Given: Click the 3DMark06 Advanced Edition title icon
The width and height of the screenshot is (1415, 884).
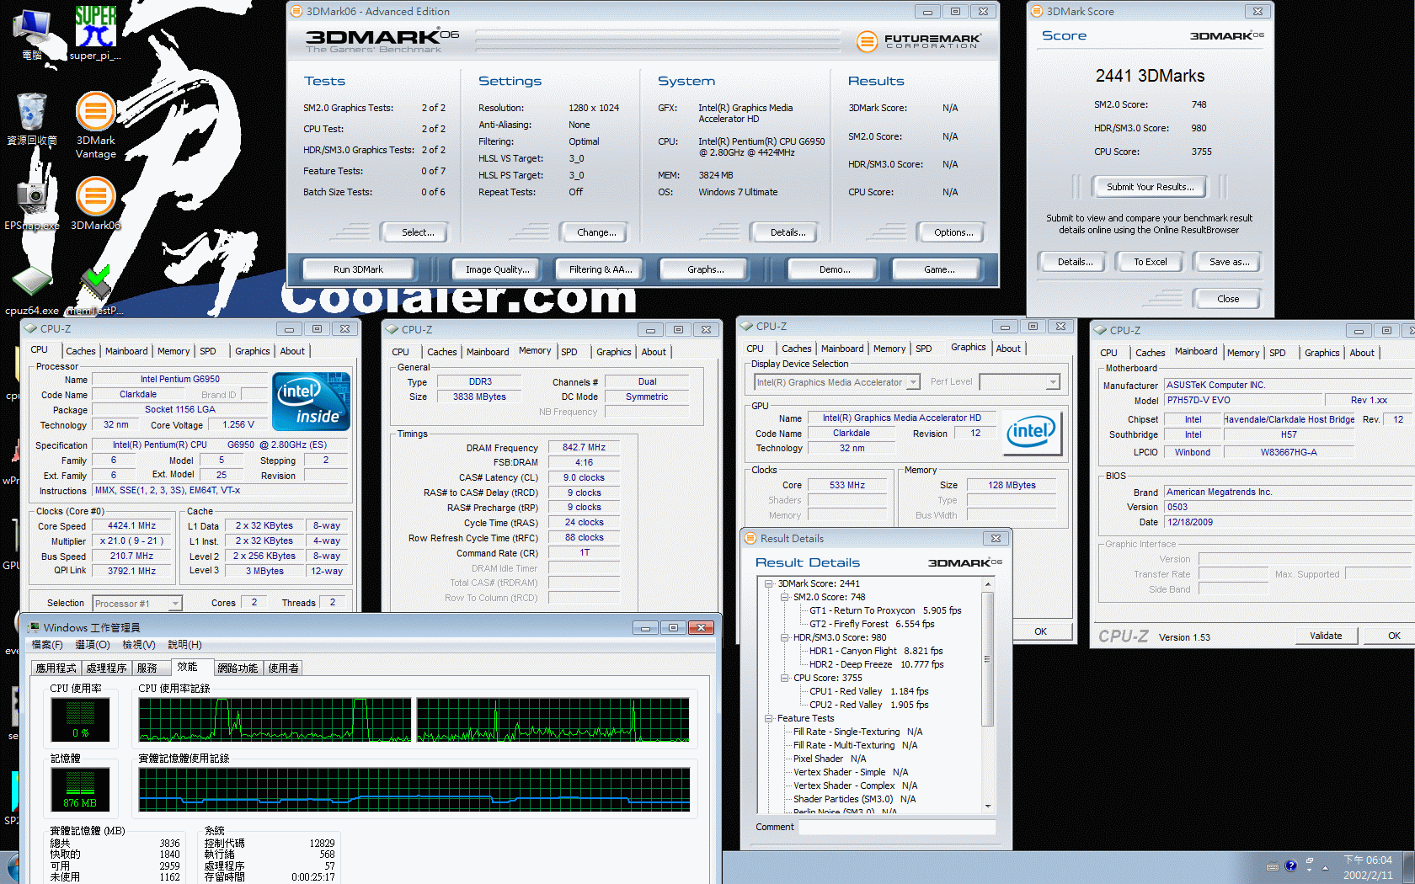Looking at the screenshot, I should point(296,11).
